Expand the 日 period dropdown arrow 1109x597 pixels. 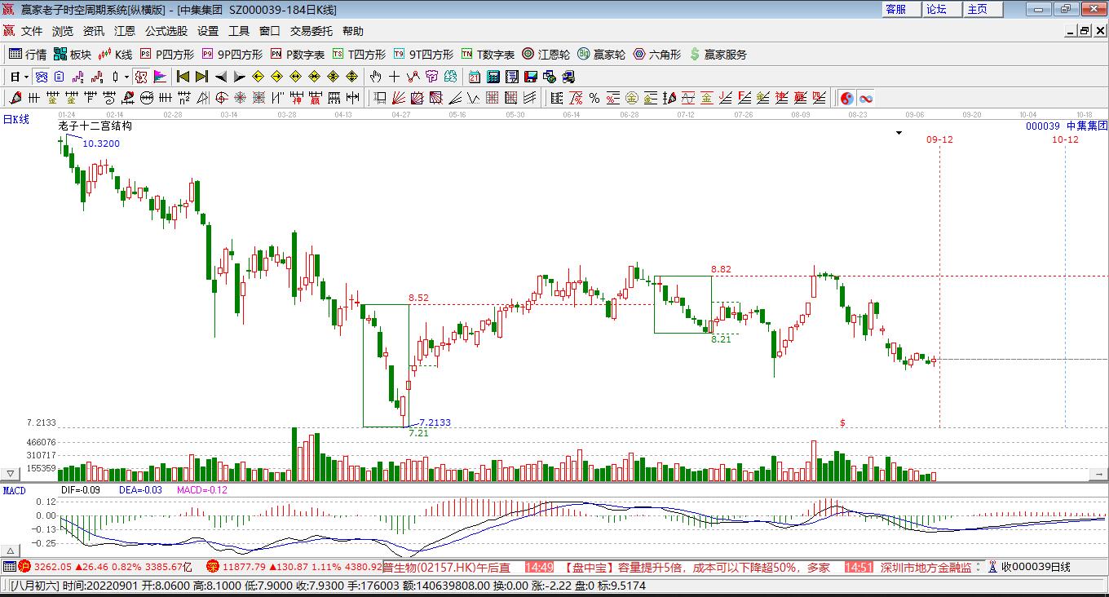pyautogui.click(x=27, y=77)
